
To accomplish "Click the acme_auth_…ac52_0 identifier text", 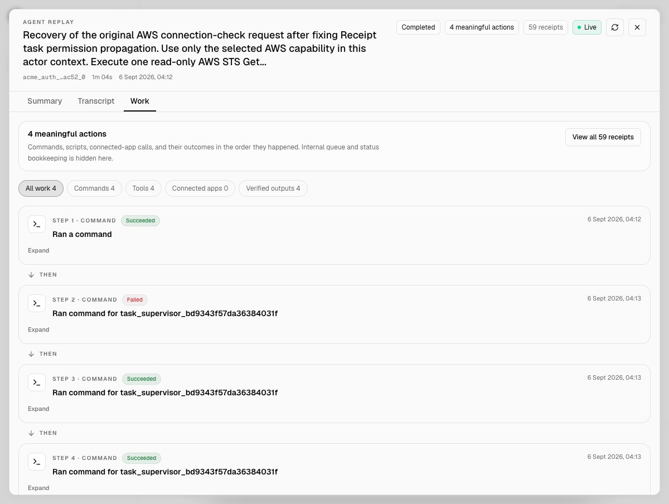I will [x=54, y=77].
